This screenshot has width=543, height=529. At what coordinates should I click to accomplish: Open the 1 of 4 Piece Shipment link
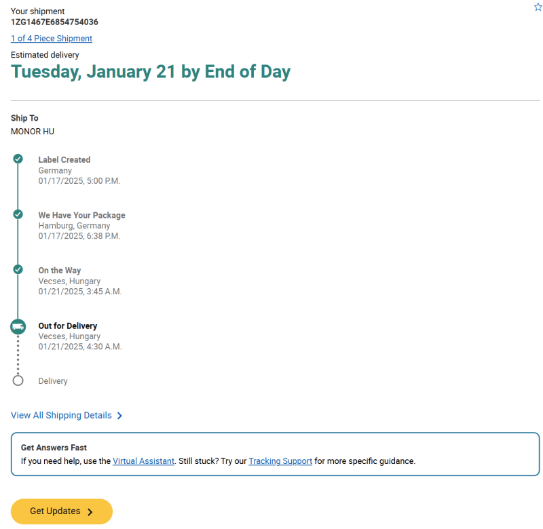(x=52, y=39)
